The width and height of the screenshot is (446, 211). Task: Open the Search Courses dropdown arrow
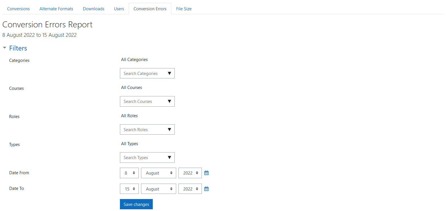coord(169,101)
